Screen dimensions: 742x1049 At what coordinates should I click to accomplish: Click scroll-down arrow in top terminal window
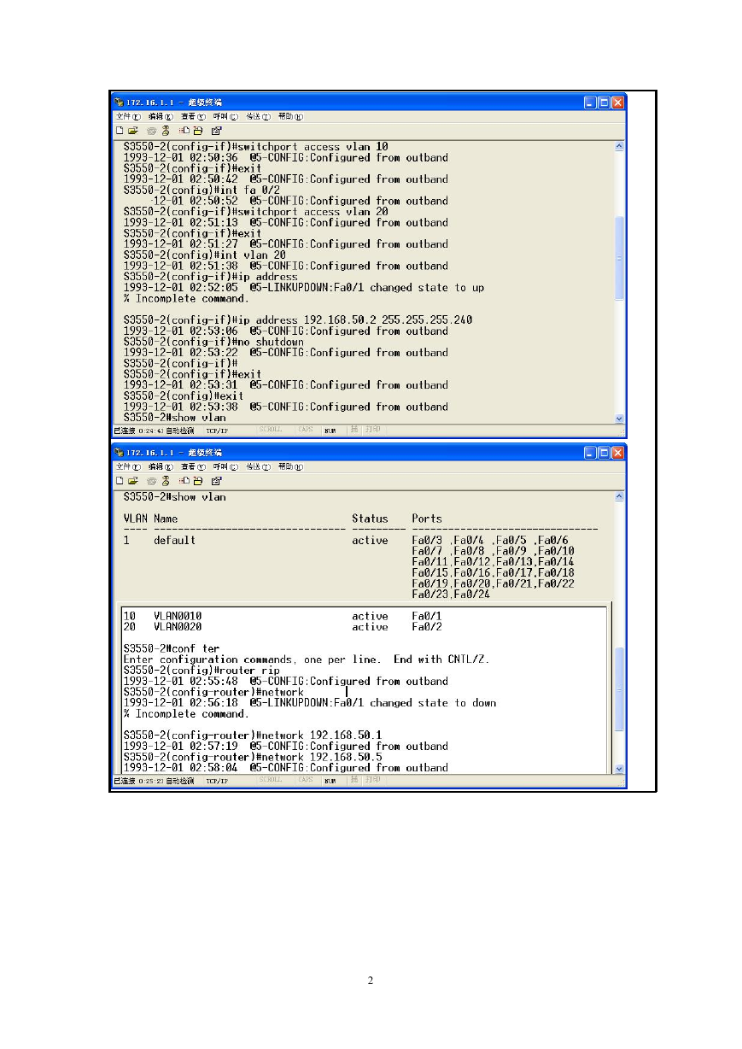[619, 419]
